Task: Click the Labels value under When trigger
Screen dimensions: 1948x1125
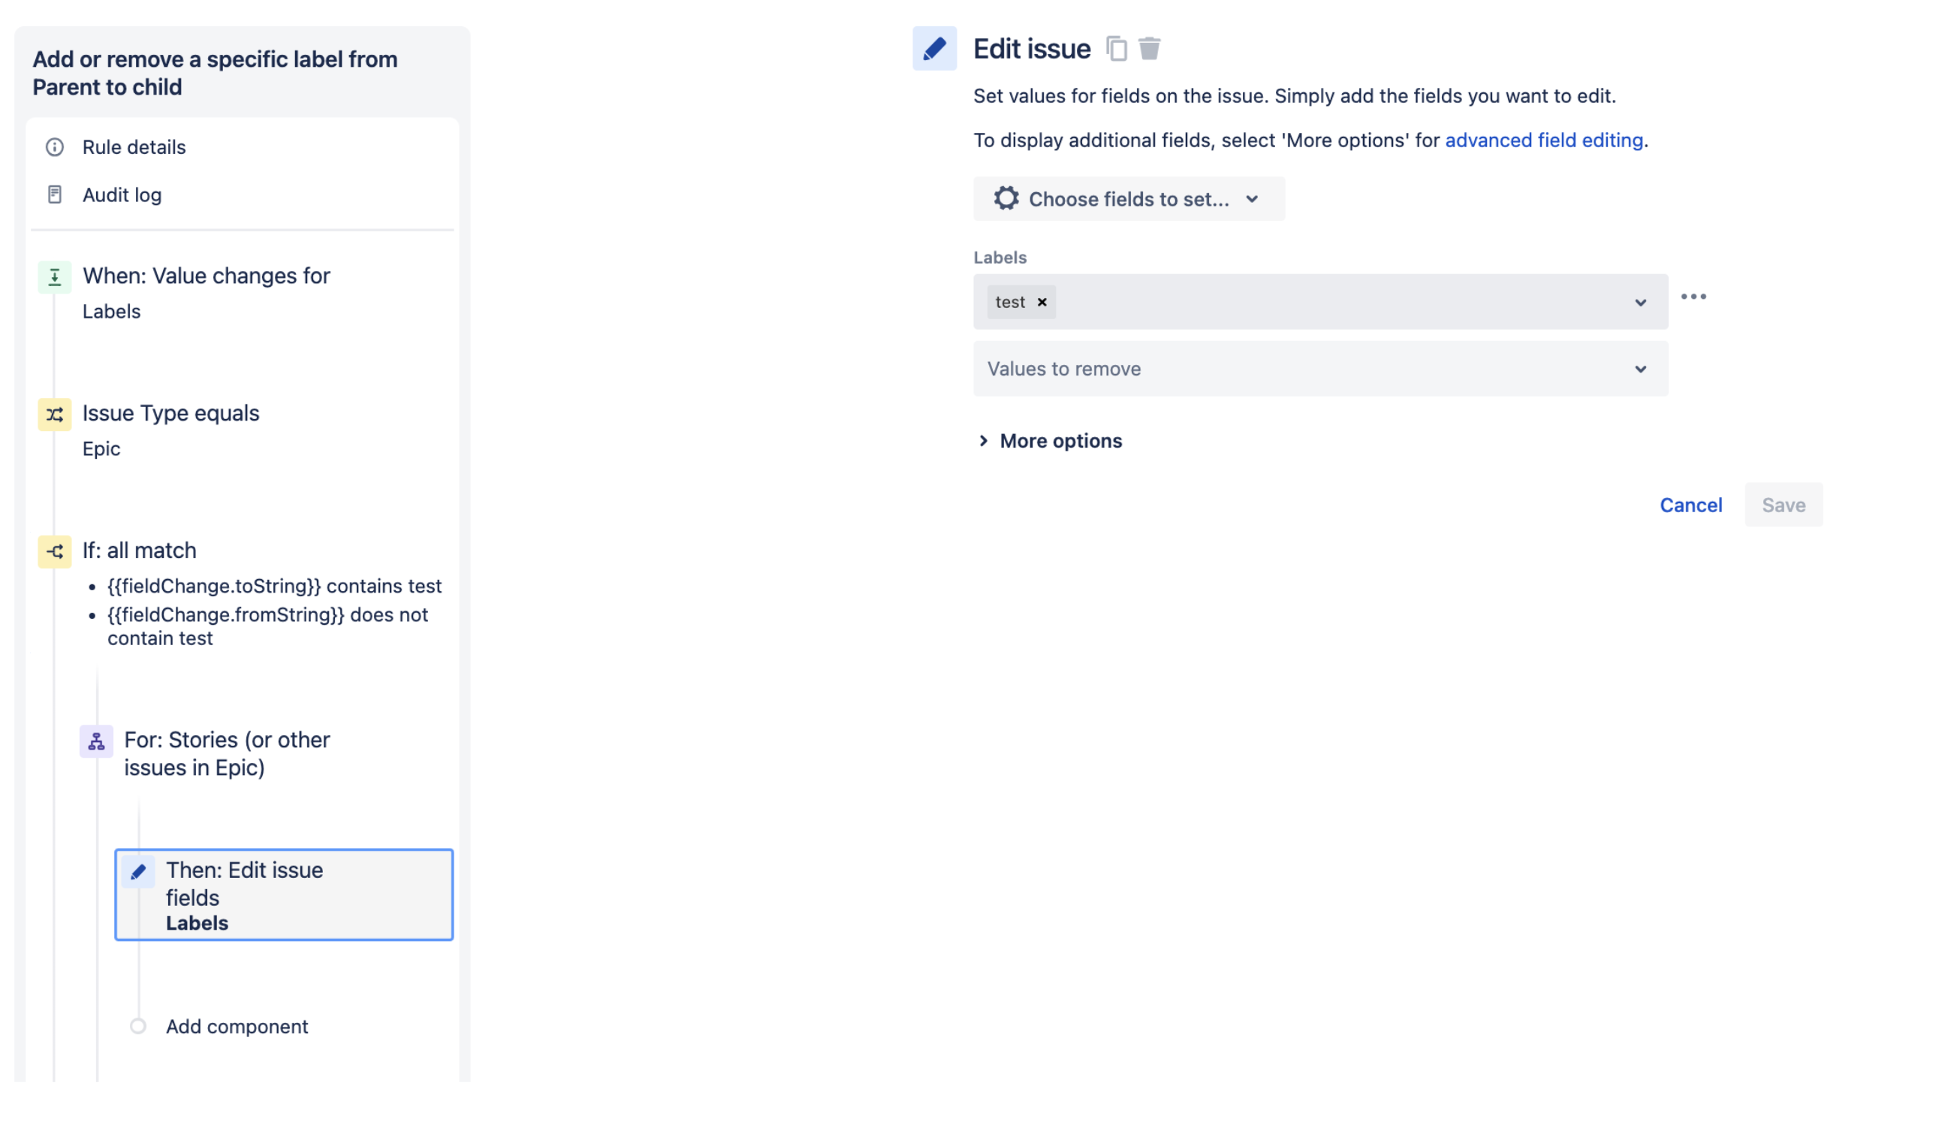Action: pos(111,312)
